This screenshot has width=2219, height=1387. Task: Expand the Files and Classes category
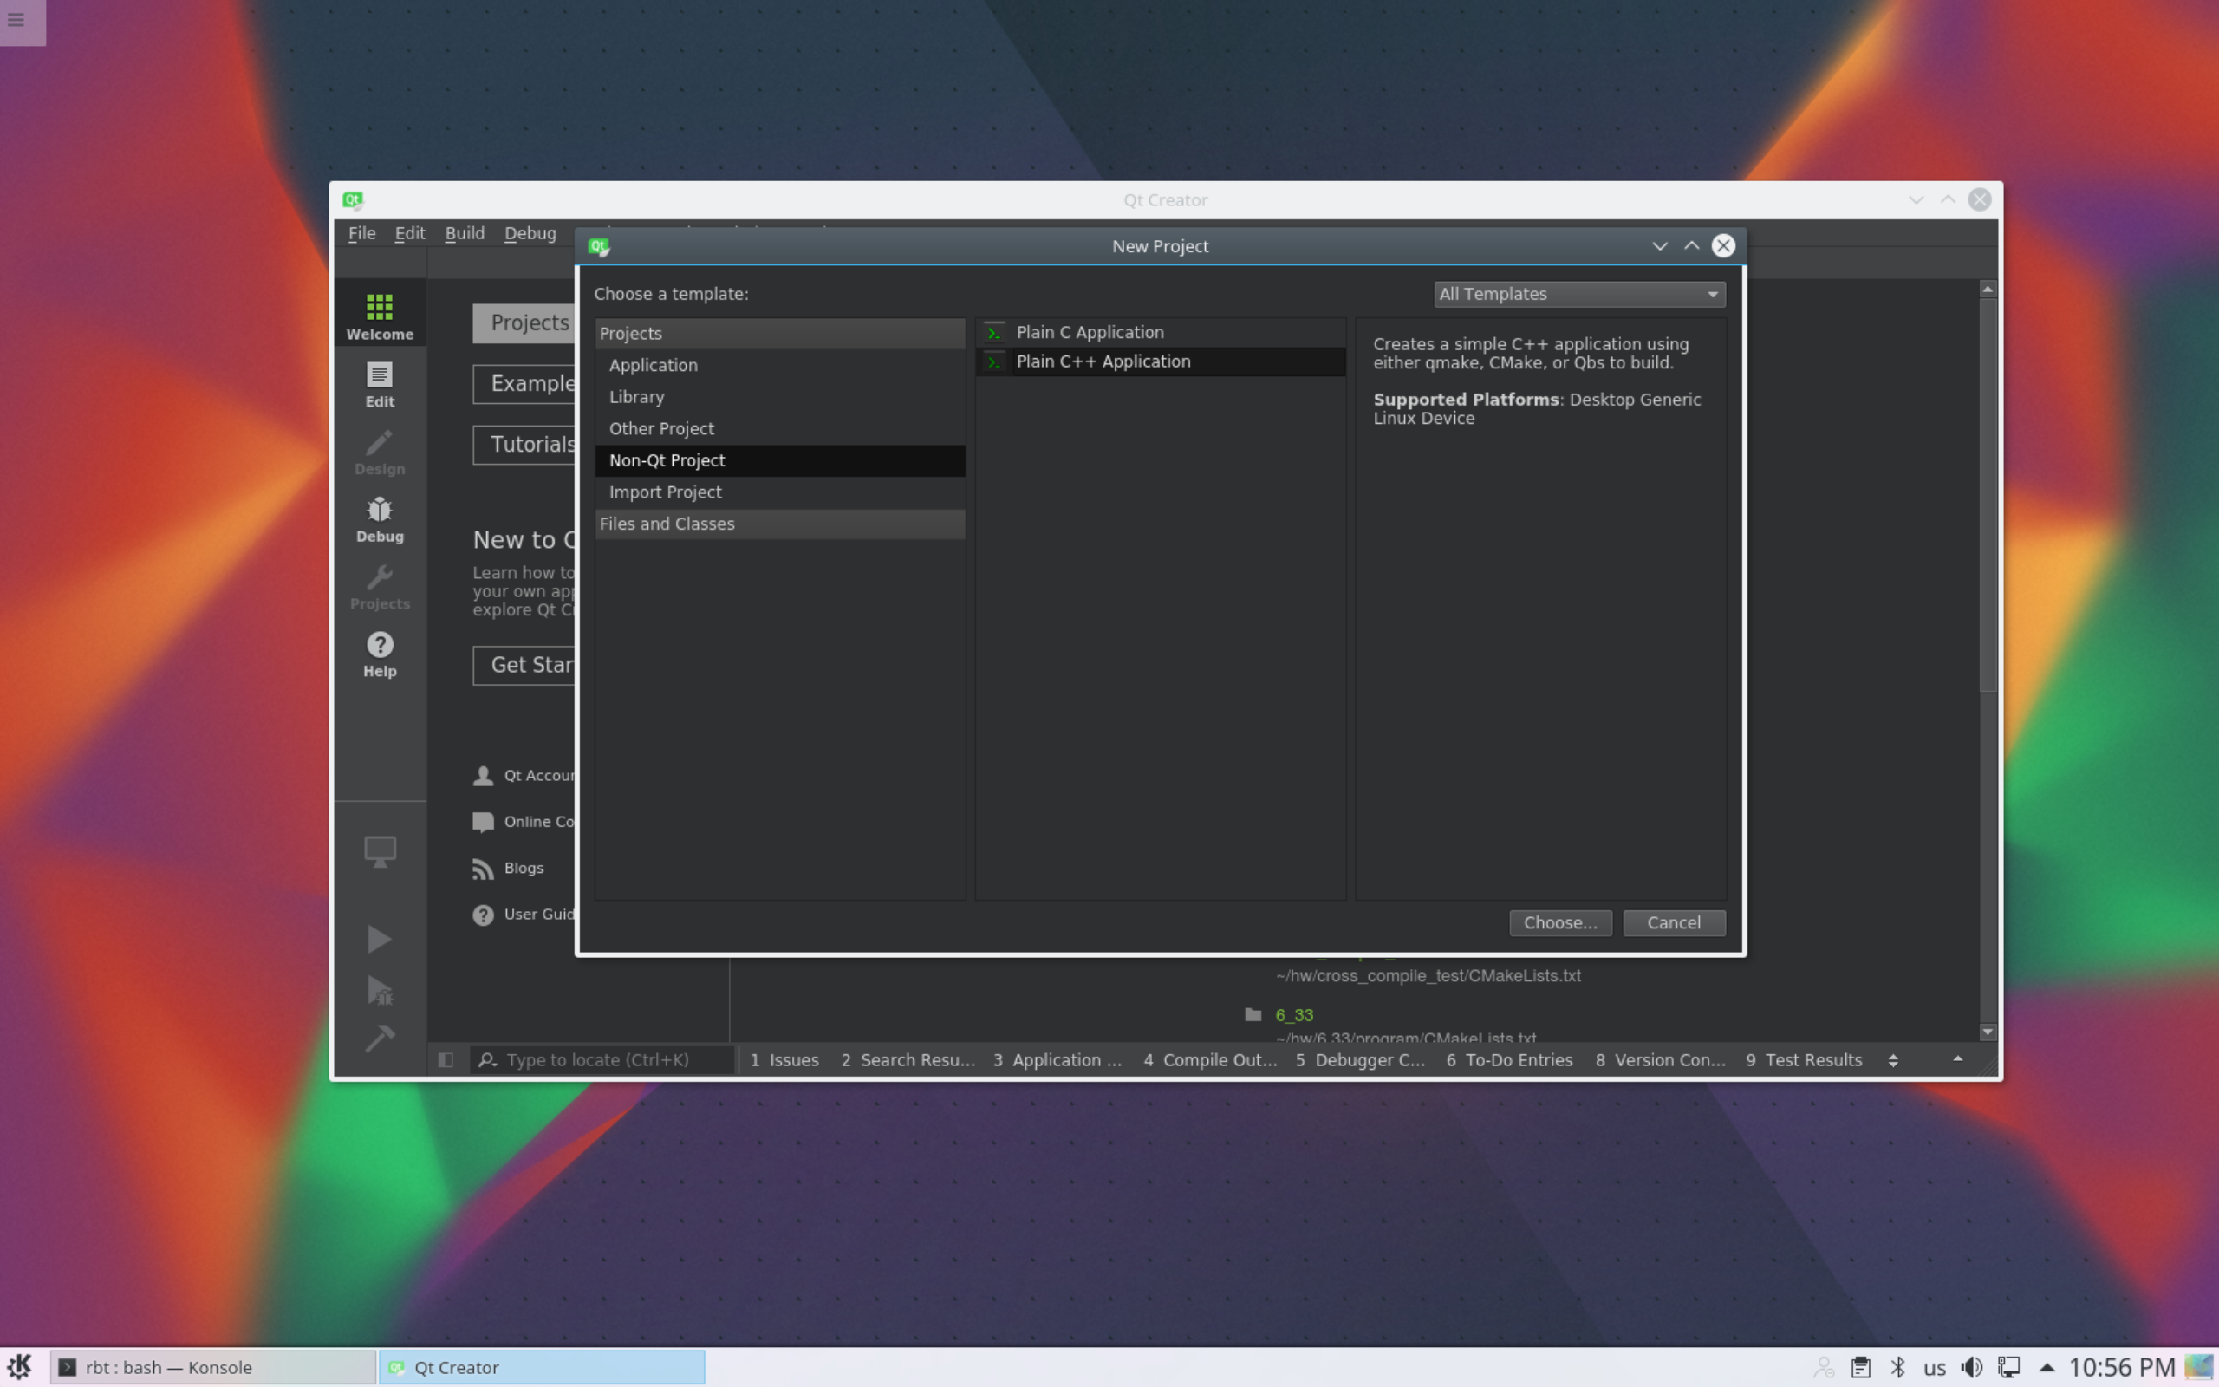[667, 523]
